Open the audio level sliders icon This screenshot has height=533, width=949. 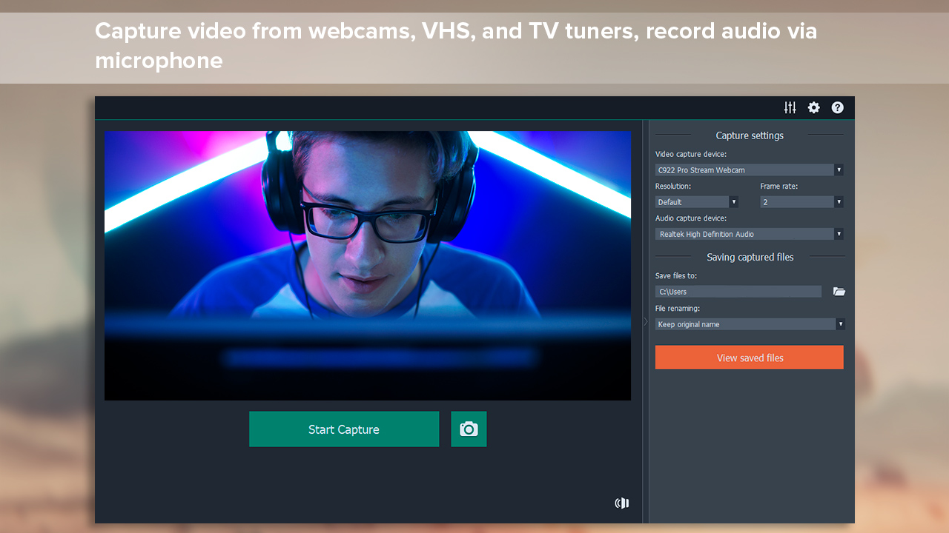790,107
